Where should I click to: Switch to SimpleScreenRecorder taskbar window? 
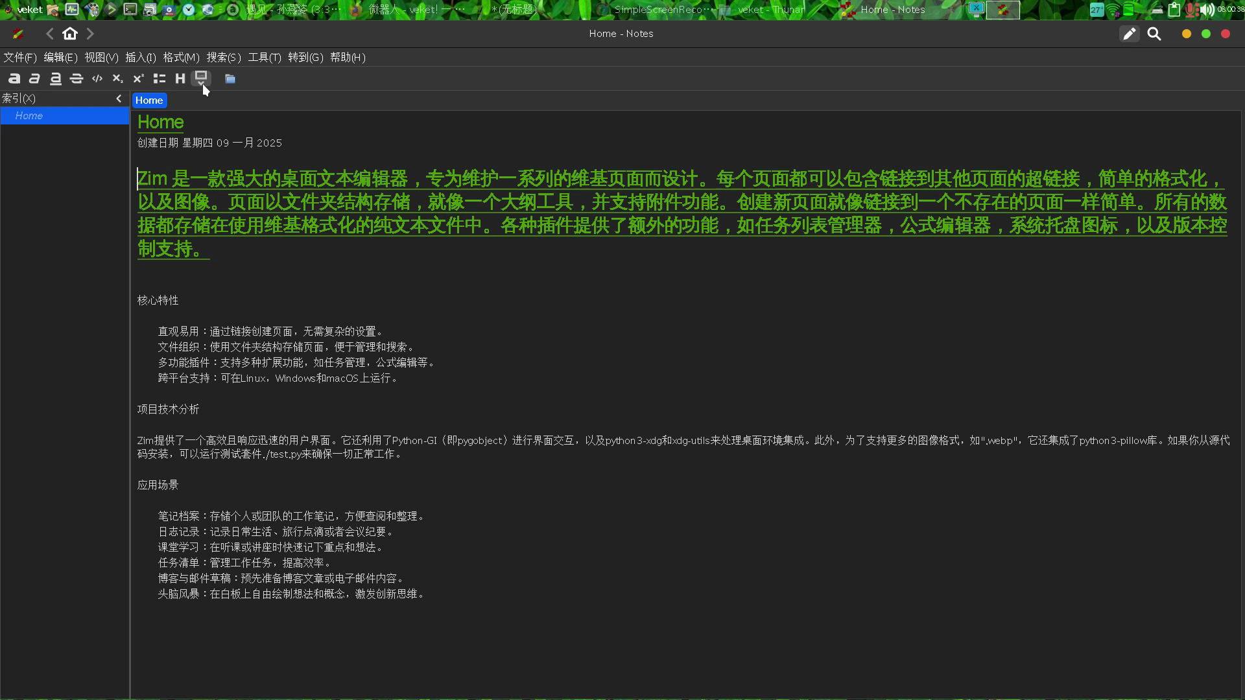656,10
